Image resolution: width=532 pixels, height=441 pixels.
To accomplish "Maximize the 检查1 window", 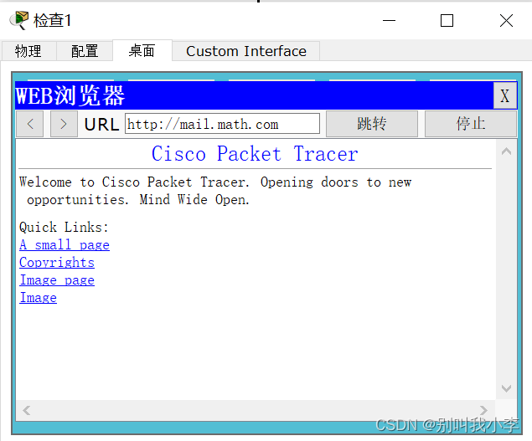I will pos(447,21).
